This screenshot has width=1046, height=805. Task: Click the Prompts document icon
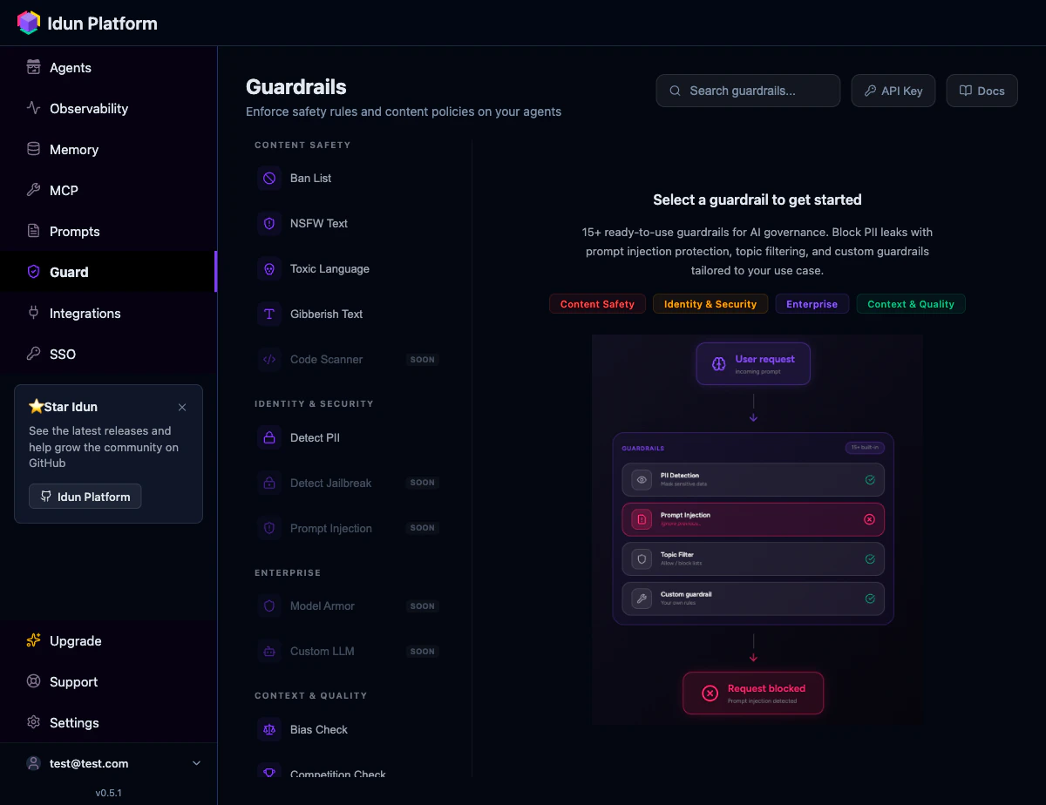coord(34,231)
